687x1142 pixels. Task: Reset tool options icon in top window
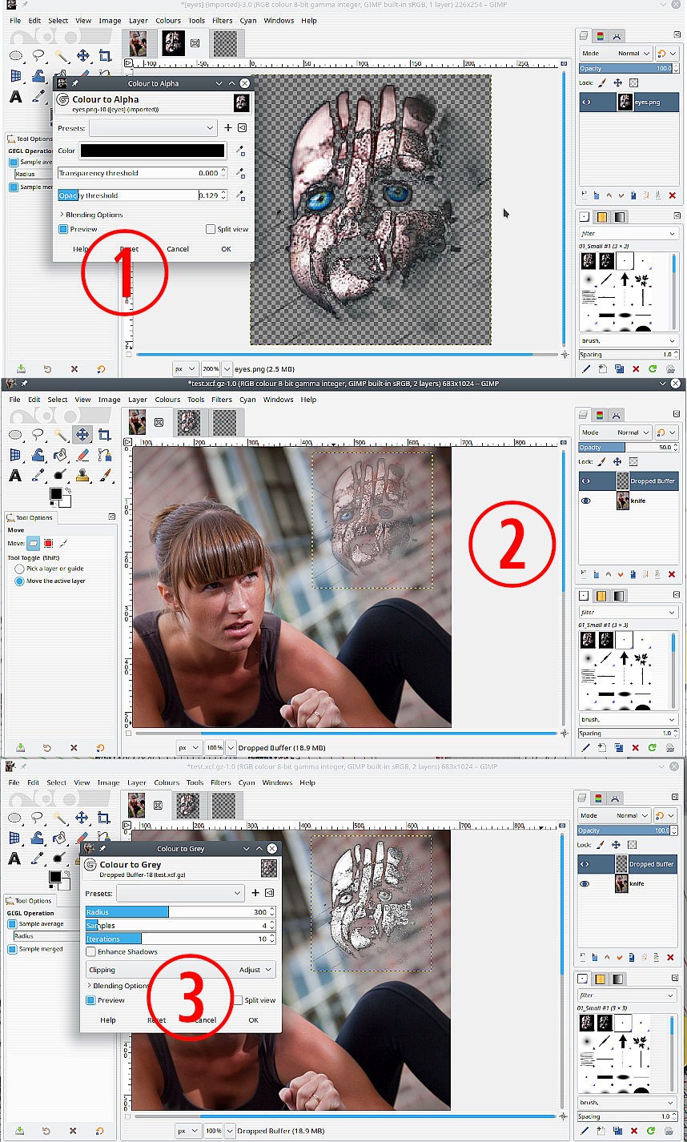[100, 369]
